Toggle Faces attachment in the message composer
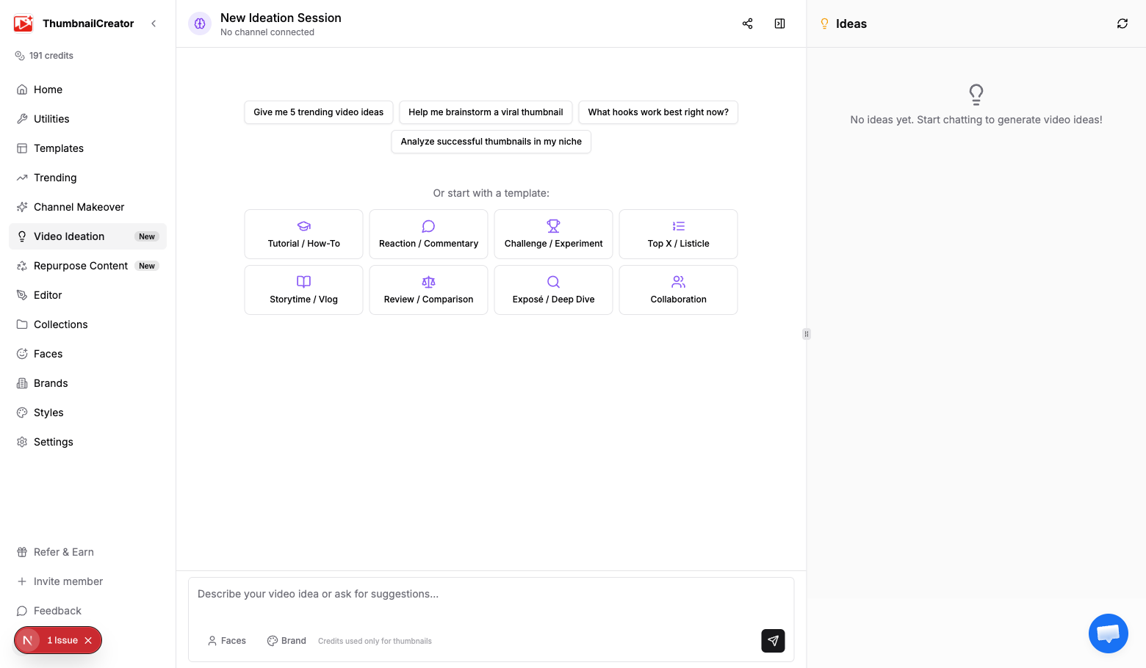Screen dimensions: 1146x668 226,640
